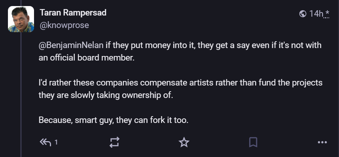339x157 pixels.
Task: View Taran Rampersad's profile picture
Action: [21, 19]
